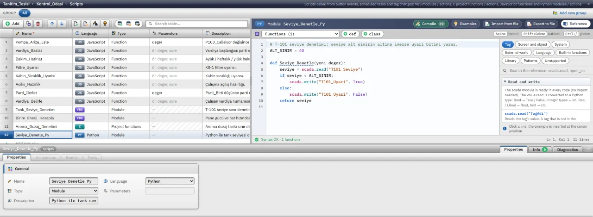
Task: Select the Unsupported filter chip
Action: (x=555, y=61)
